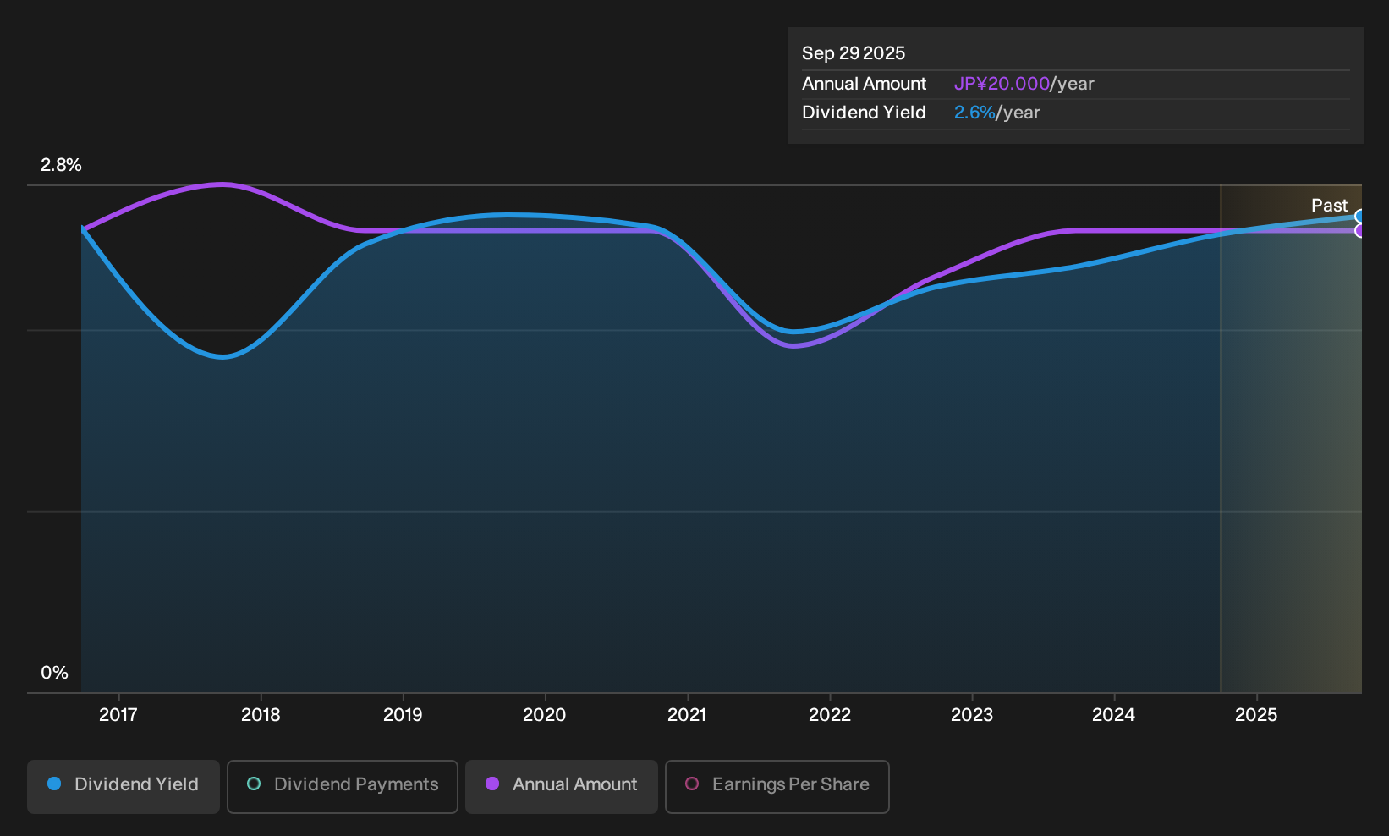
Task: Click the 0% y-axis label
Action: point(54,674)
